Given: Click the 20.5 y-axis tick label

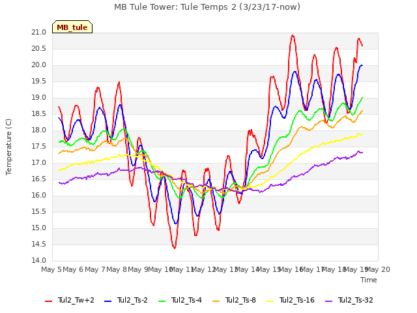Looking at the screenshot, I should coord(39,49).
